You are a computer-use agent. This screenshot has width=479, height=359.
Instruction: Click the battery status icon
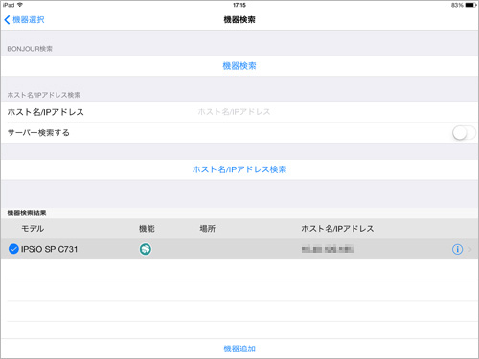[470, 5]
